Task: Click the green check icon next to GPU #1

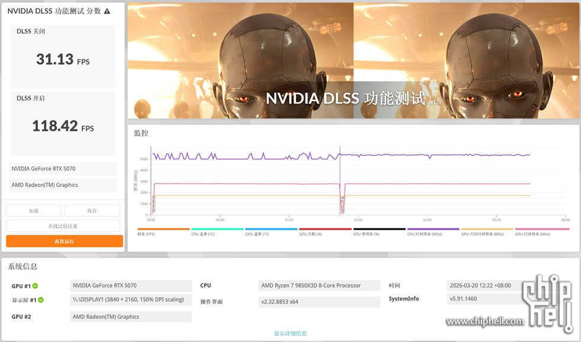Action: pos(35,286)
